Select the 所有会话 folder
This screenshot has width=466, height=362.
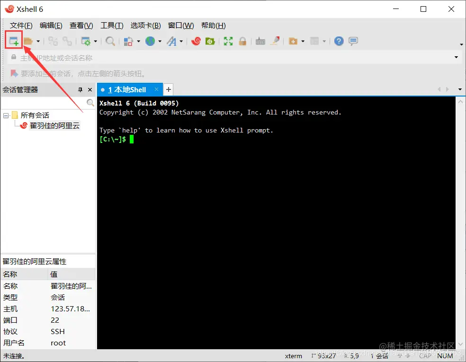pos(35,115)
